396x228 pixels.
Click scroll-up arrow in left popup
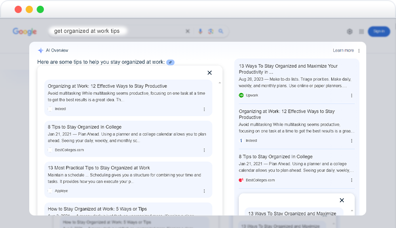coord(220,83)
